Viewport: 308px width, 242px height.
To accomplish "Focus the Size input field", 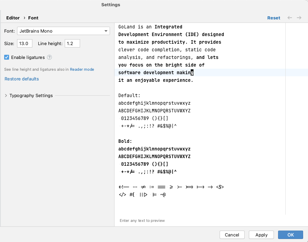I will coord(25,43).
